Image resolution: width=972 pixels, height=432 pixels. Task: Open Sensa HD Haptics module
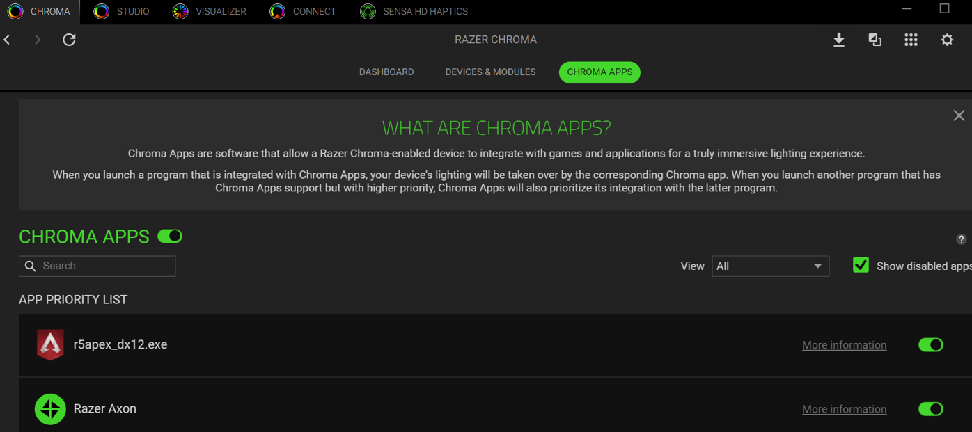coord(413,11)
